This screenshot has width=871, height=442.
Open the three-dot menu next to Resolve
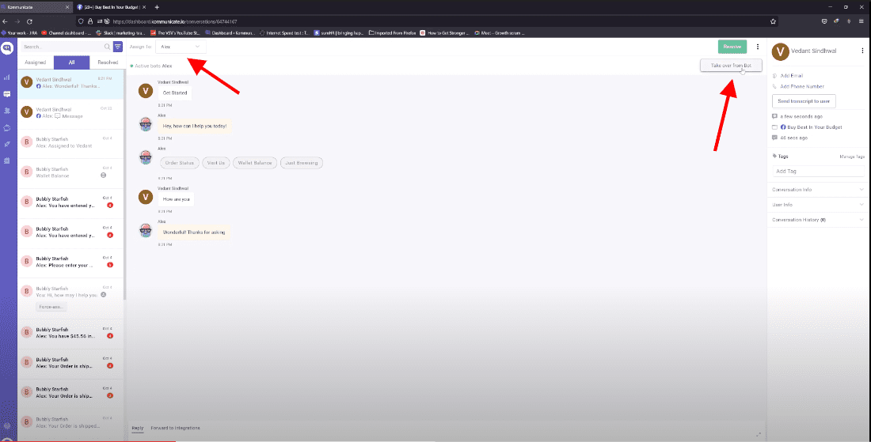click(x=758, y=47)
